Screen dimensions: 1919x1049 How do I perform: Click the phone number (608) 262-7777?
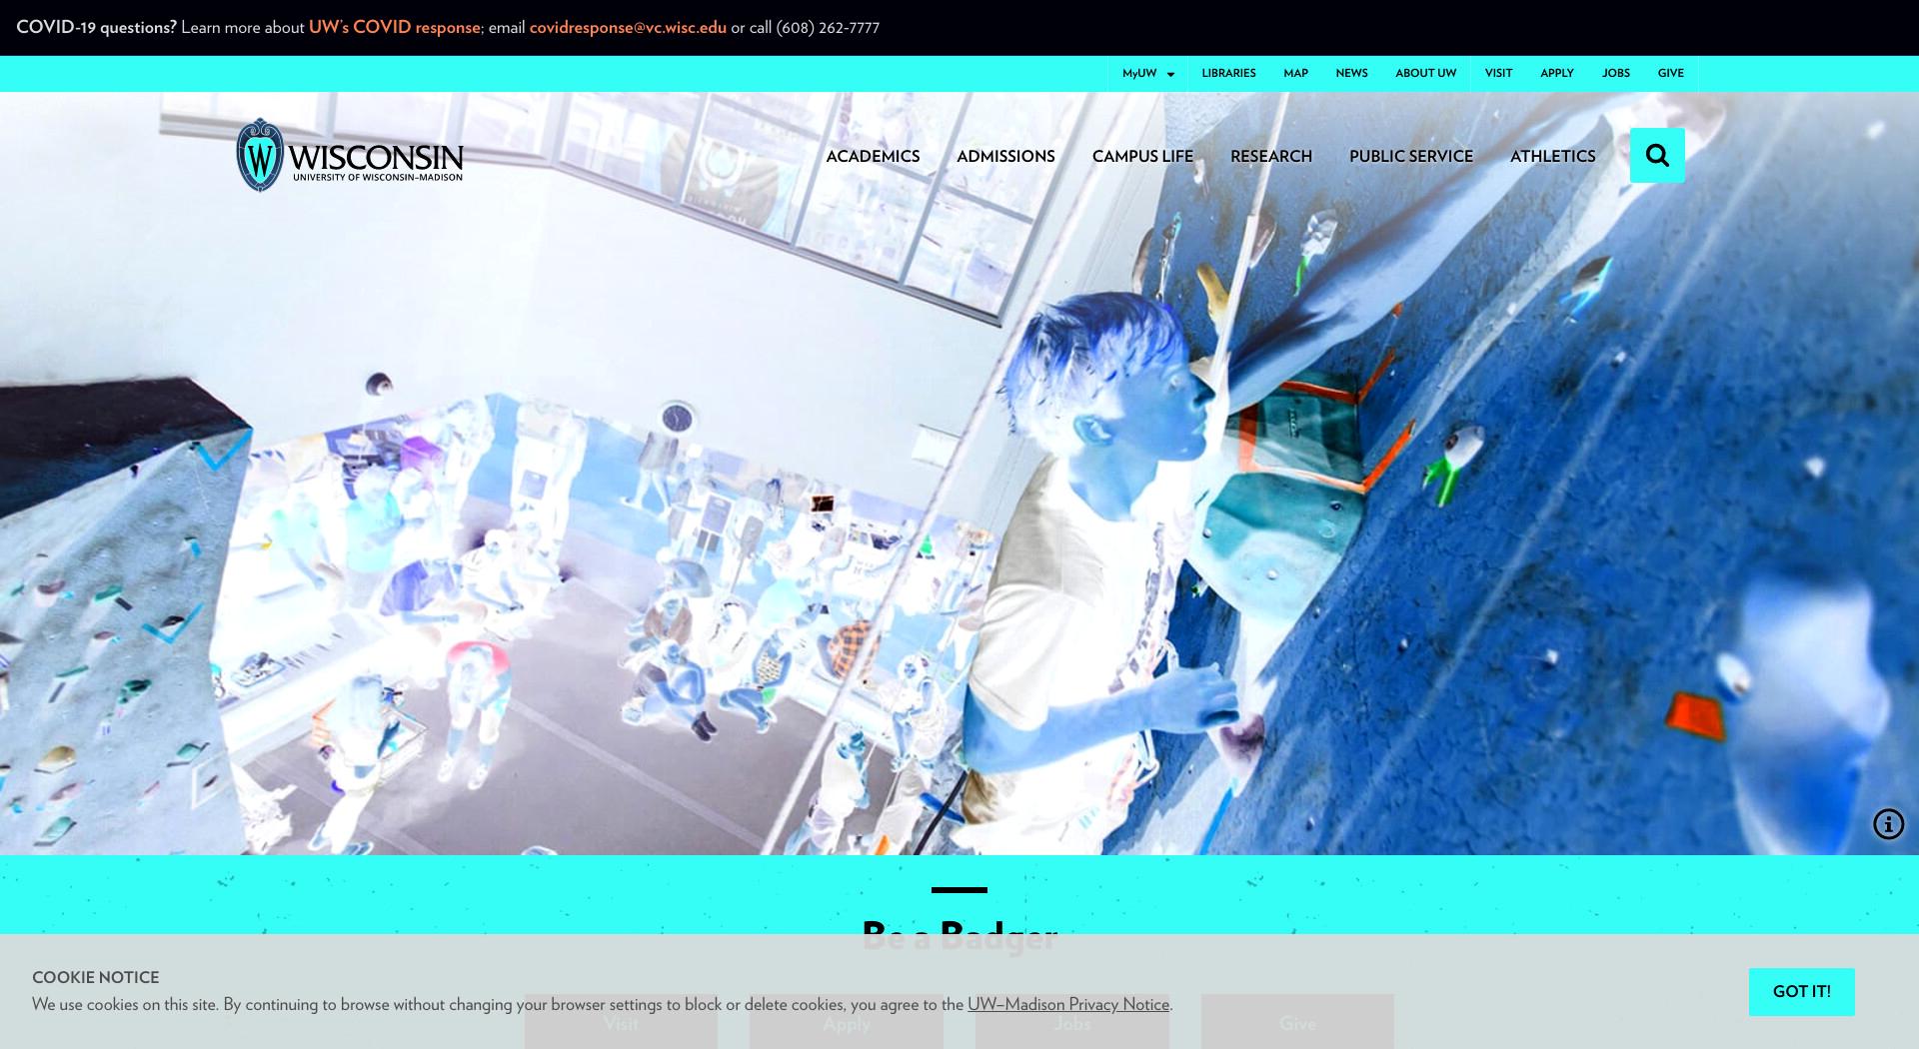828,27
